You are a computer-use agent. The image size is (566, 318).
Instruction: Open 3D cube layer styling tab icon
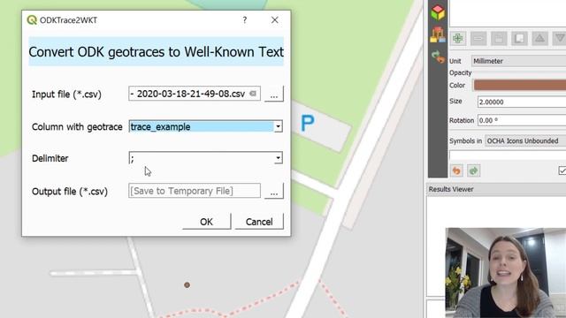click(438, 12)
